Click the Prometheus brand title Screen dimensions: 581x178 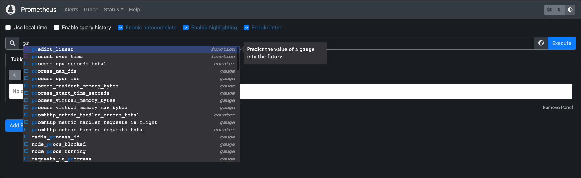point(39,10)
